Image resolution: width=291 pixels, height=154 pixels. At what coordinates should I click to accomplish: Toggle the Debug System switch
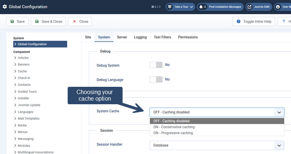click(156, 65)
